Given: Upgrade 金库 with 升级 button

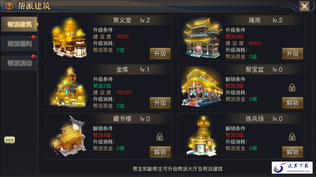Looking at the screenshot, I should pyautogui.click(x=160, y=103).
